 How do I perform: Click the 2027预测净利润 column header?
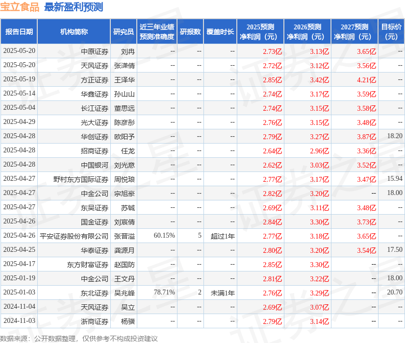point(354,32)
